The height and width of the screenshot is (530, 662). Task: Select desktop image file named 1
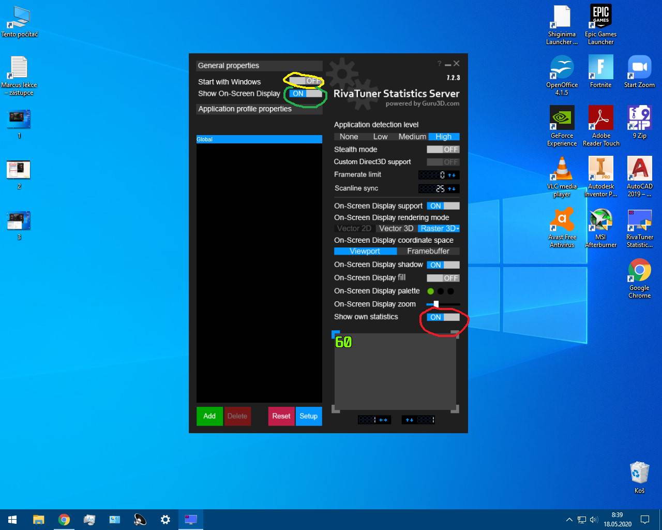pos(19,124)
